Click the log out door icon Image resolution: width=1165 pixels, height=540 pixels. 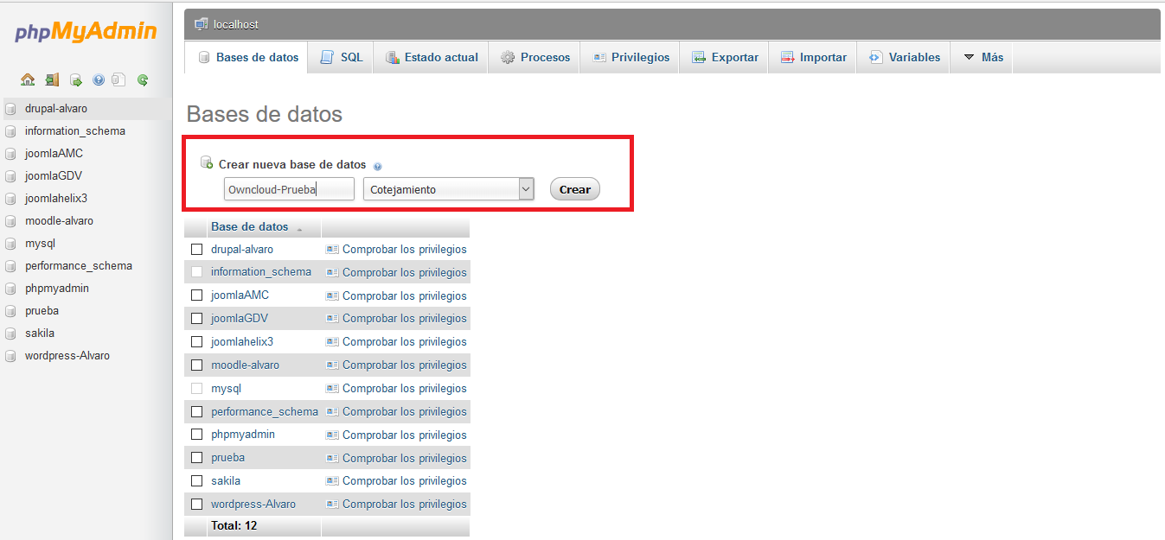(x=52, y=80)
